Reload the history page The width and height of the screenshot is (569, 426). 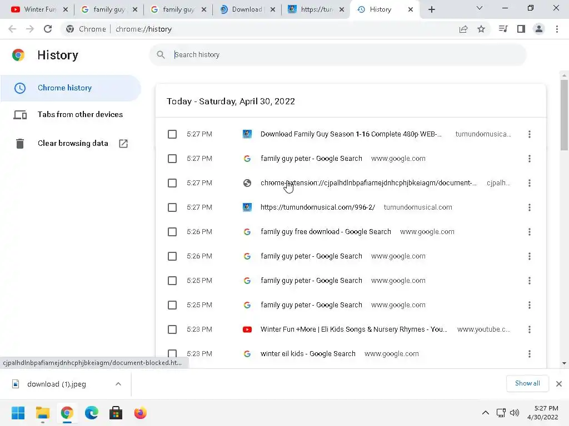click(x=48, y=29)
